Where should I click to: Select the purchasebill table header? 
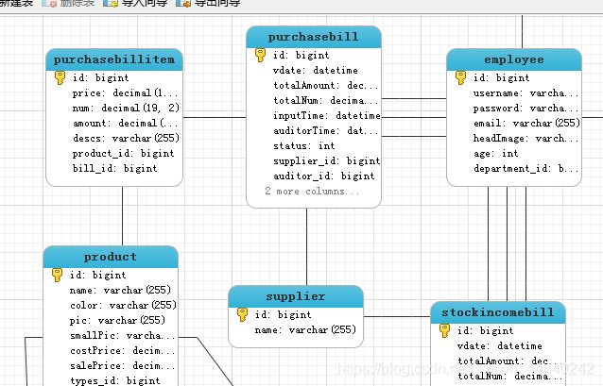(x=314, y=37)
